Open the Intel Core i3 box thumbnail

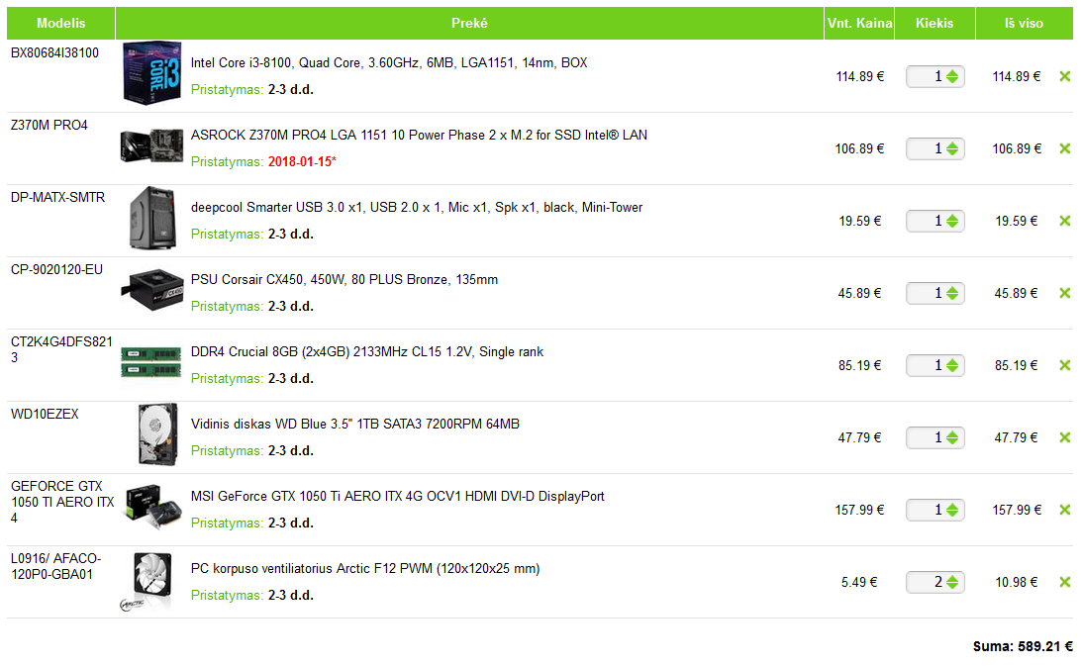[x=151, y=73]
